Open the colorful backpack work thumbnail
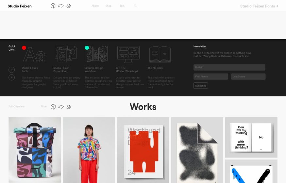Image resolution: width=286 pixels, height=183 pixels. point(35,150)
